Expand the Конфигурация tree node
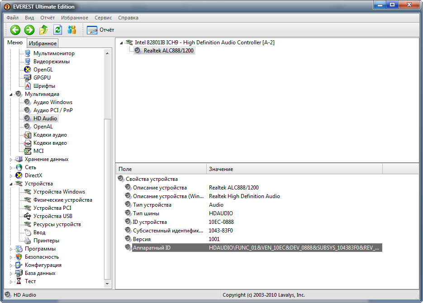This screenshot has width=423, height=303. click(11, 265)
